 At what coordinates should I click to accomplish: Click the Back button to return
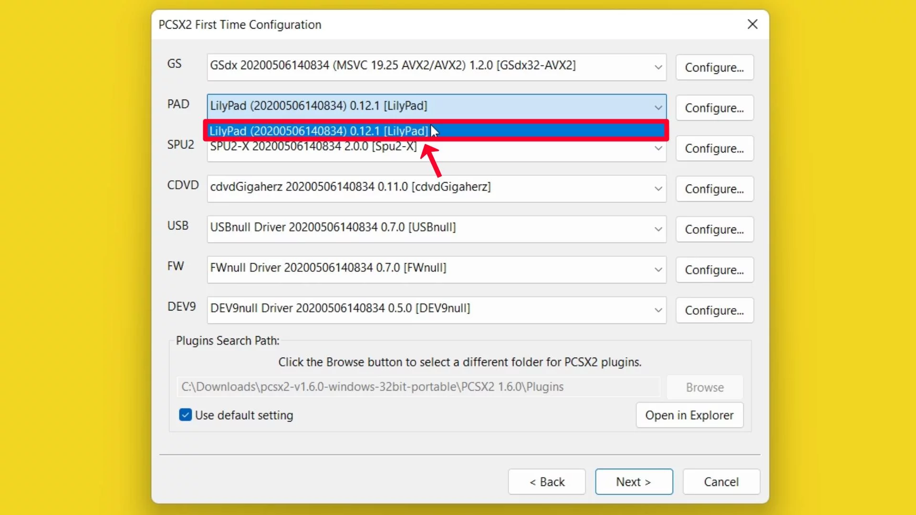point(547,482)
